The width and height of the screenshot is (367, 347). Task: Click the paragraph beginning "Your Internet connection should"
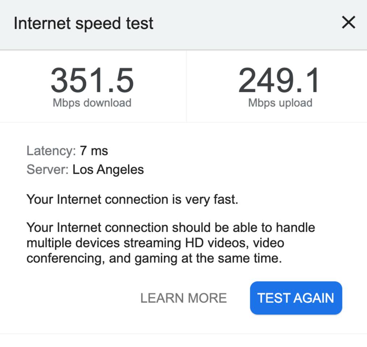click(x=170, y=243)
